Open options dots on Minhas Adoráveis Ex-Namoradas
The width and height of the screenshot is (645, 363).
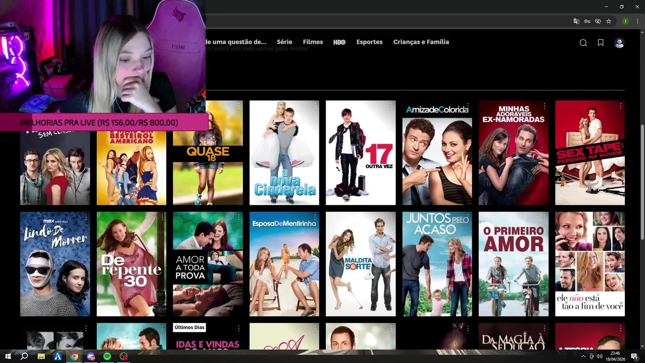click(x=544, y=106)
